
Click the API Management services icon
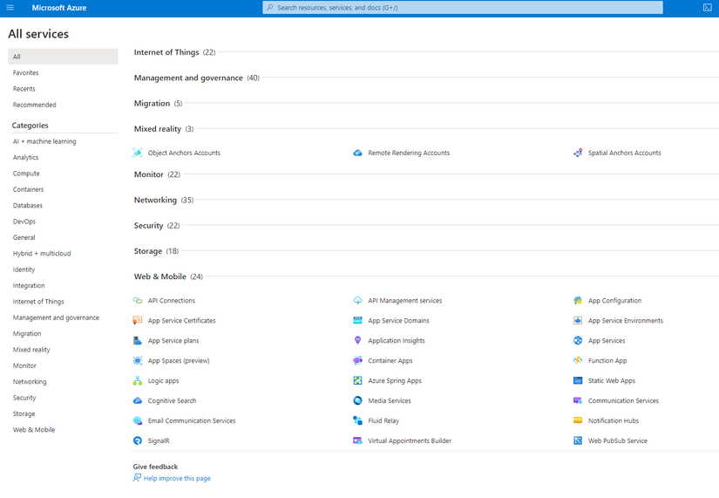[x=357, y=301]
